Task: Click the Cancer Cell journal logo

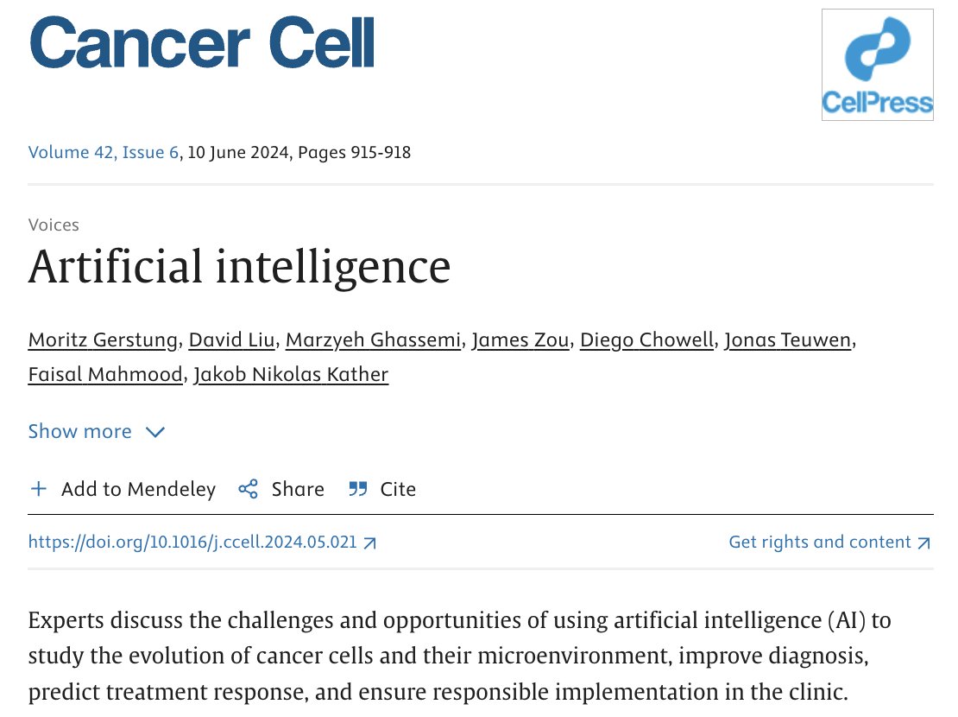Action: pos(202,43)
